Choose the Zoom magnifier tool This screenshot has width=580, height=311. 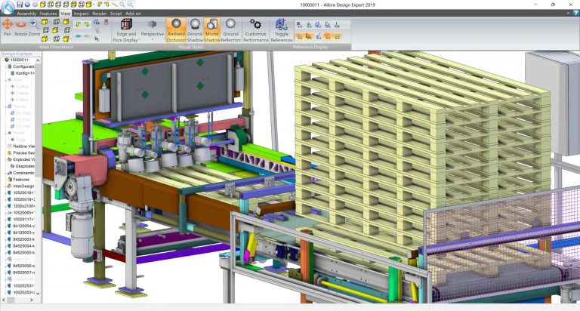click(x=34, y=28)
